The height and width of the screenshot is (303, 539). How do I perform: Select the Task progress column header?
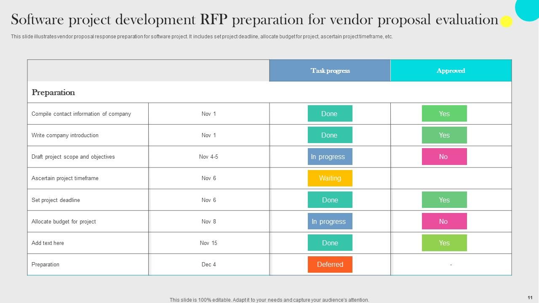point(330,70)
